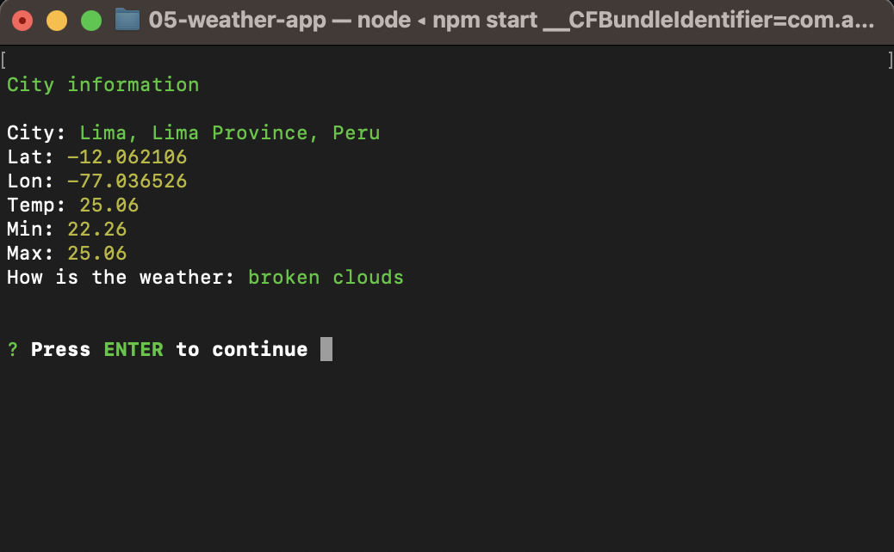Click the blue folder icon in the title bar

click(127, 20)
